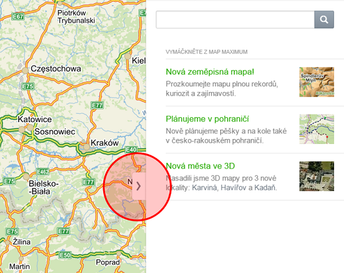344x273 pixels.
Task: Click the E40 road badge near Kraków
Action: pos(131,150)
